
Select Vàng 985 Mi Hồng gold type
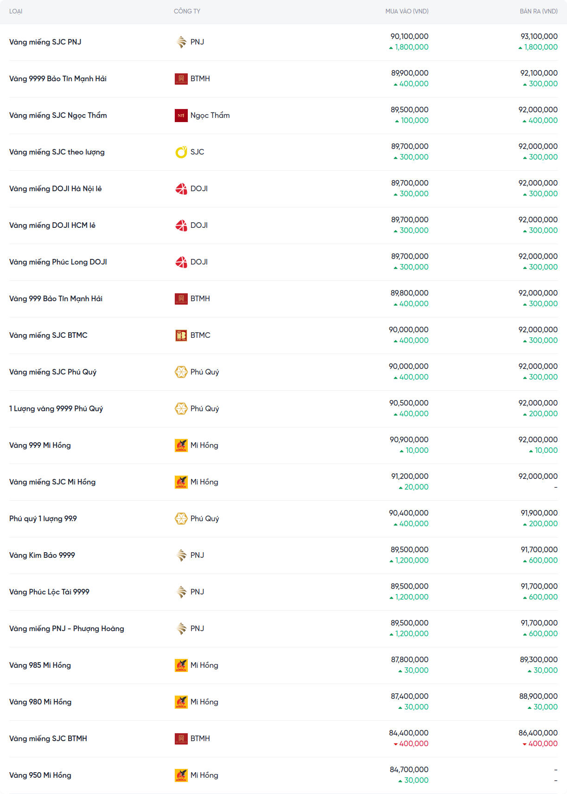(40, 665)
